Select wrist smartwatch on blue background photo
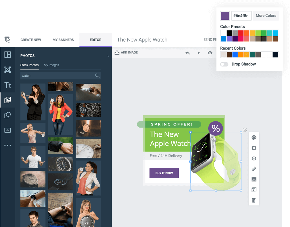This screenshot has height=227, width=290. (x=33, y=198)
